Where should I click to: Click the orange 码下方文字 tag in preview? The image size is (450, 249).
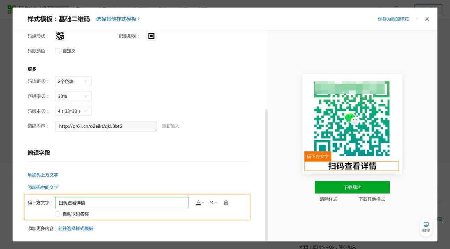317,157
